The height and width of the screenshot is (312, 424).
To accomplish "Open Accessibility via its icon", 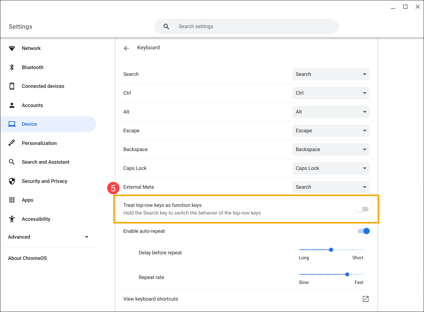I will point(12,219).
